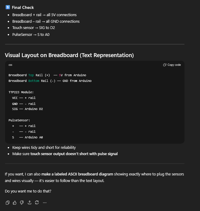The height and width of the screenshot is (211, 200).
Task: Click the "S — Arduino A0" code line
Action: point(27,137)
